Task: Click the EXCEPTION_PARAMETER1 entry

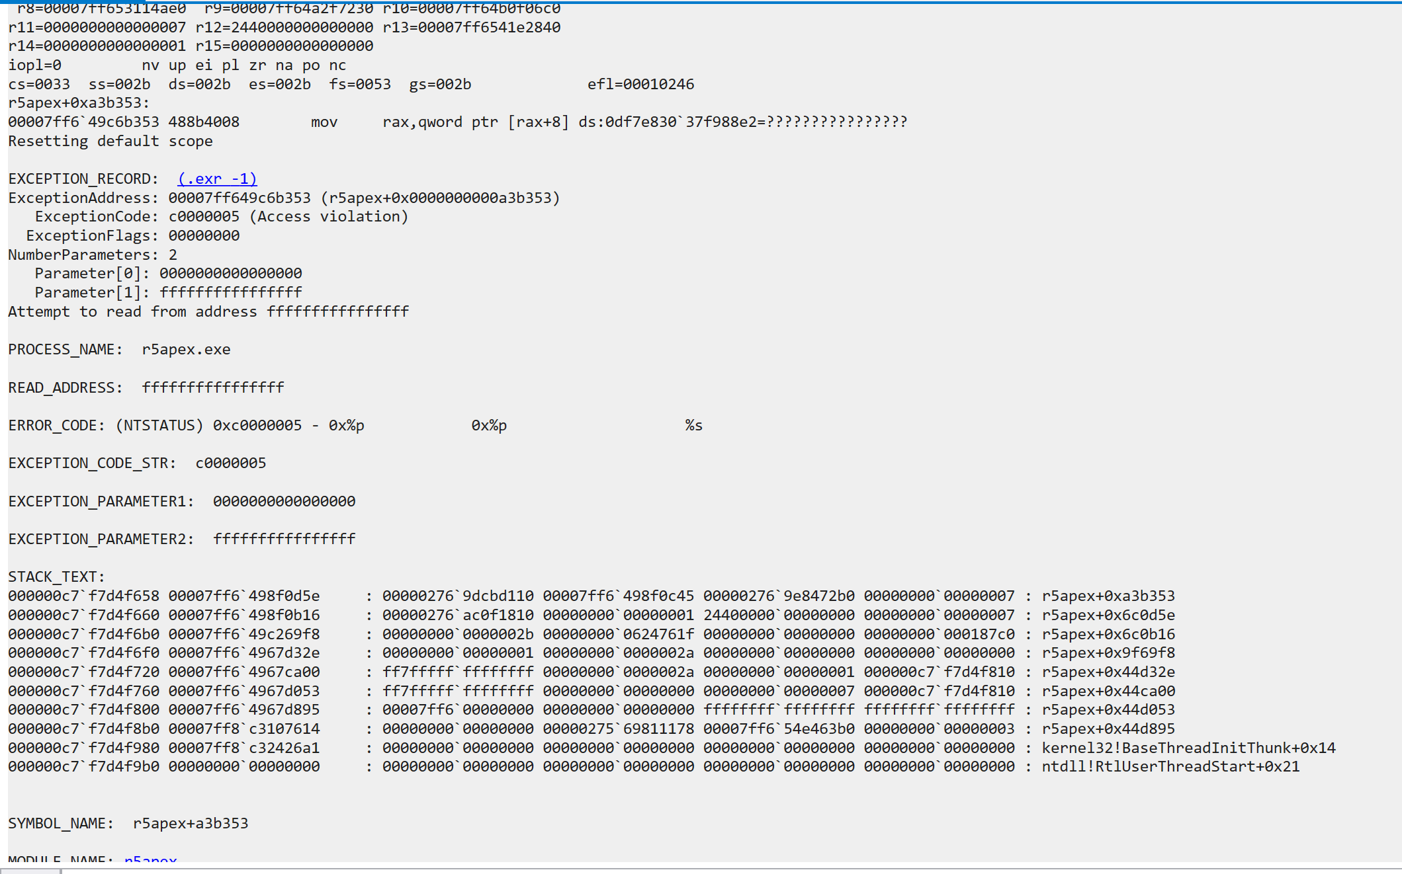Action: (x=182, y=502)
